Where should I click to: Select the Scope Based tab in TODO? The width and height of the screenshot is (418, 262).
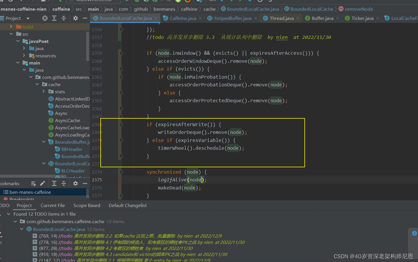point(87,205)
